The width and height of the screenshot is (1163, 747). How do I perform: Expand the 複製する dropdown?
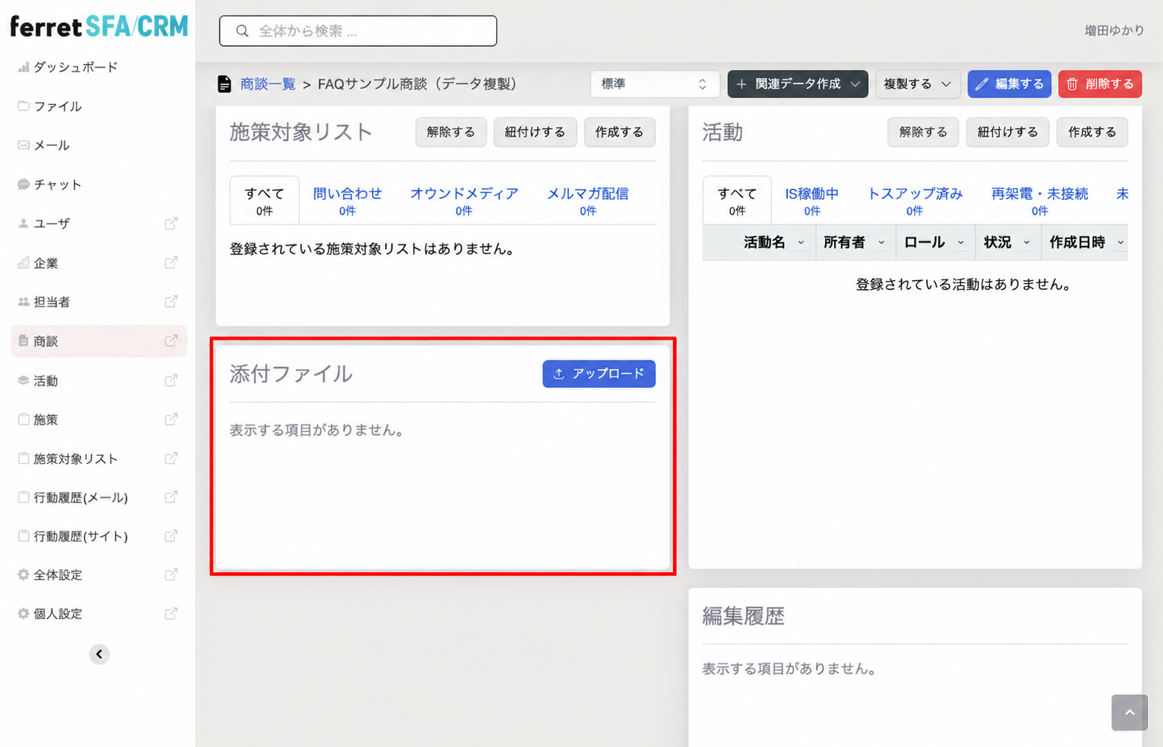click(917, 84)
